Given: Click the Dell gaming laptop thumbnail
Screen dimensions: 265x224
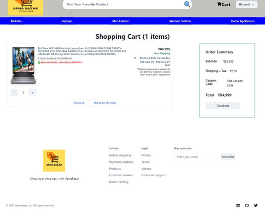Looking at the screenshot, I should (x=23, y=65).
